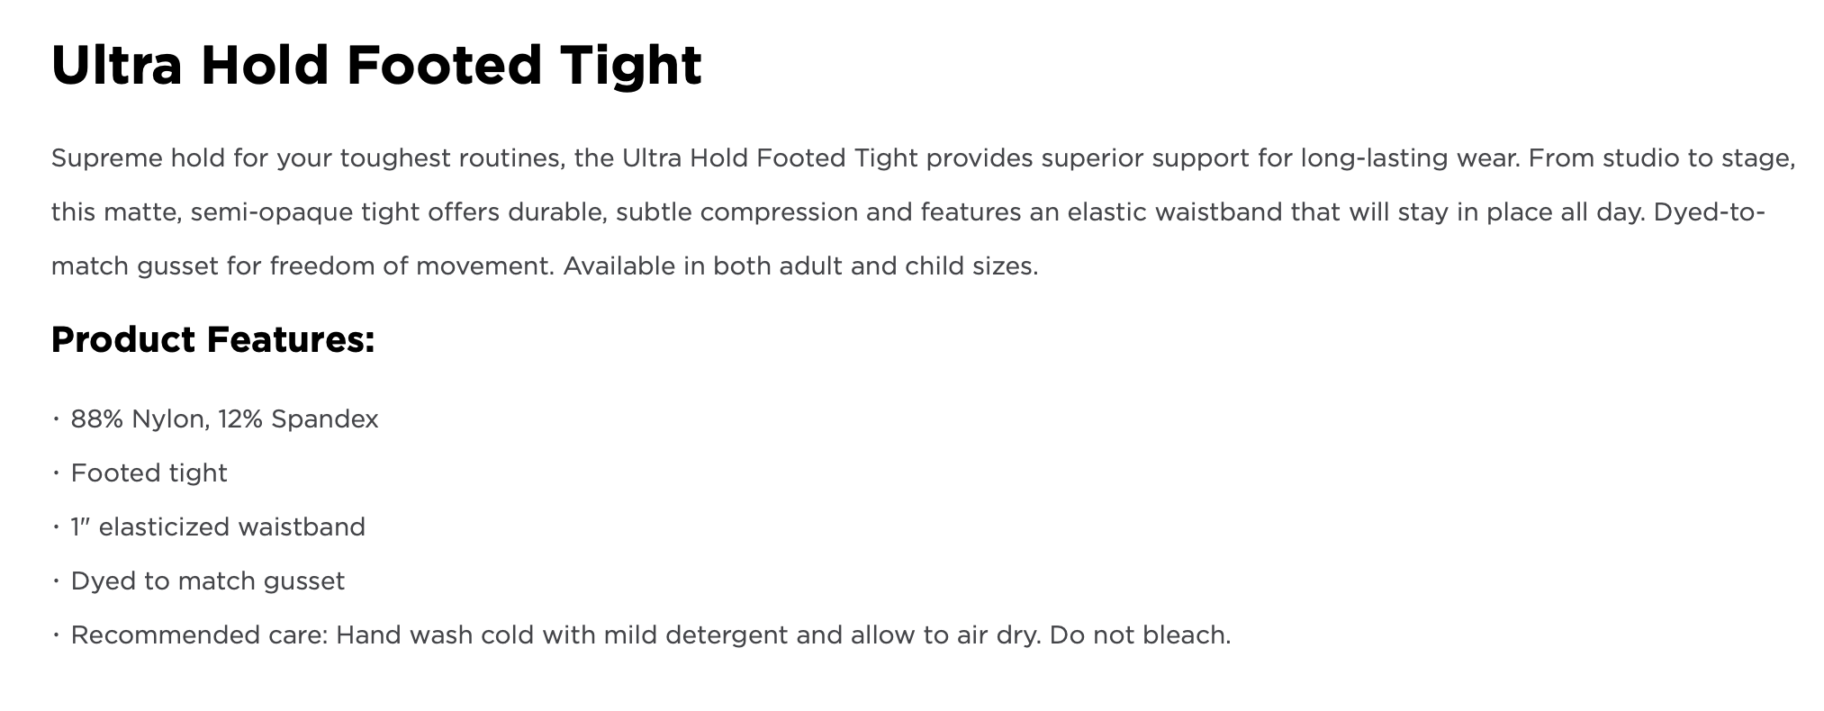Click 'match gusset for freedom of movement'
The height and width of the screenshot is (711, 1824).
pyautogui.click(x=302, y=267)
